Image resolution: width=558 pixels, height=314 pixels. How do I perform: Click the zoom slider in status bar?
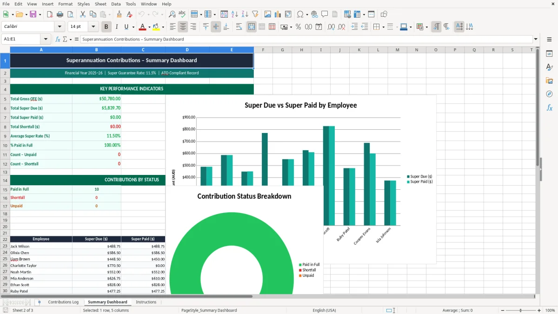[x=521, y=310]
